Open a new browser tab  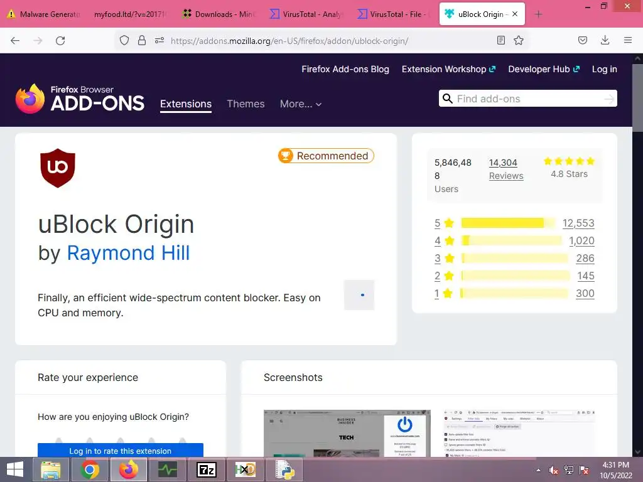point(538,14)
